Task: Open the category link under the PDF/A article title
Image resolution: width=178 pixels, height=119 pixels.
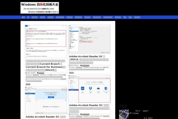Action: pyautogui.click(x=86, y=65)
